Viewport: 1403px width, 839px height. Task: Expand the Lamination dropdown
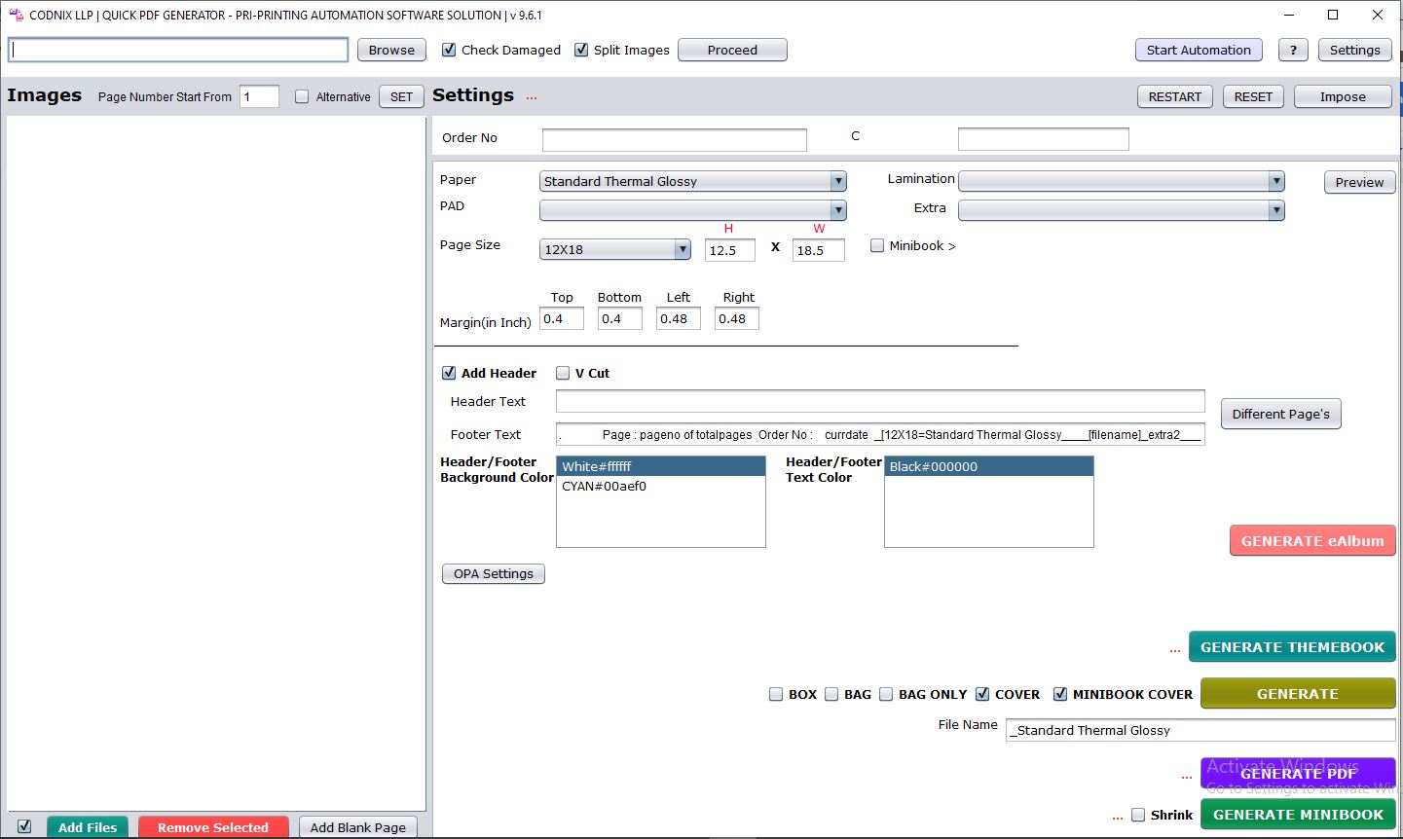(x=1275, y=181)
